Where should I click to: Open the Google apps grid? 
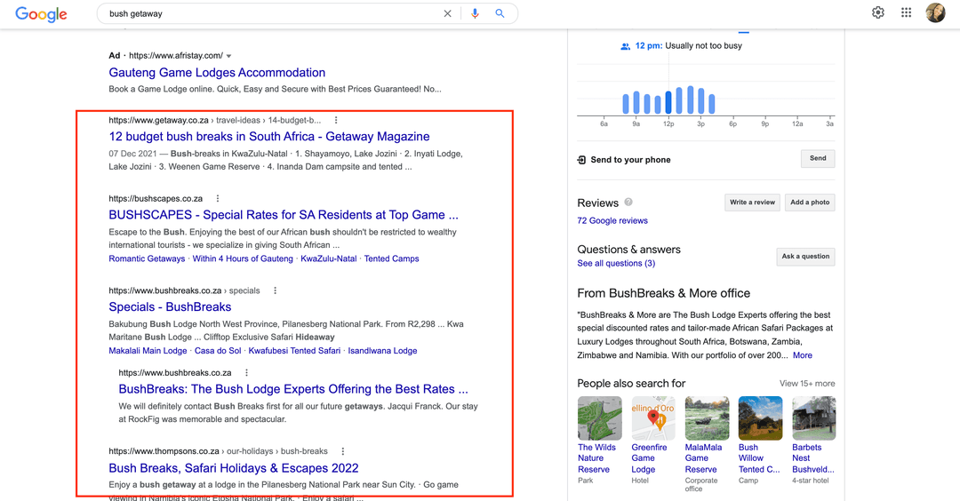(906, 12)
